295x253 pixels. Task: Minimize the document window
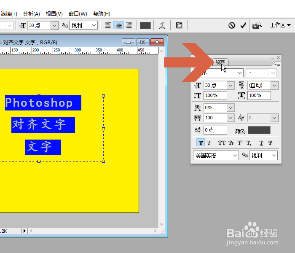coord(128,42)
